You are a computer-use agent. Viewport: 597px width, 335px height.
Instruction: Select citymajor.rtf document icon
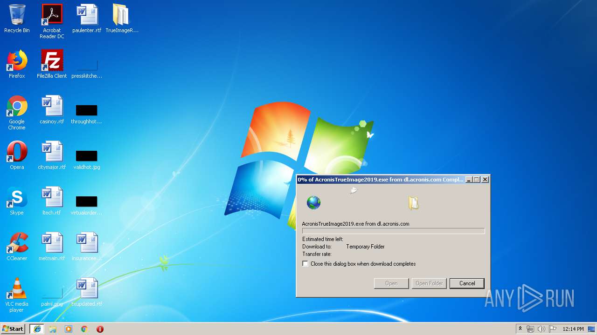pyautogui.click(x=52, y=156)
